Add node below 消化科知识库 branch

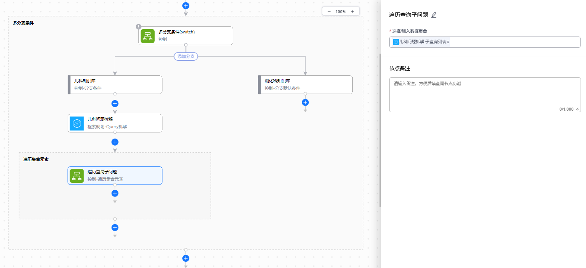pos(305,103)
